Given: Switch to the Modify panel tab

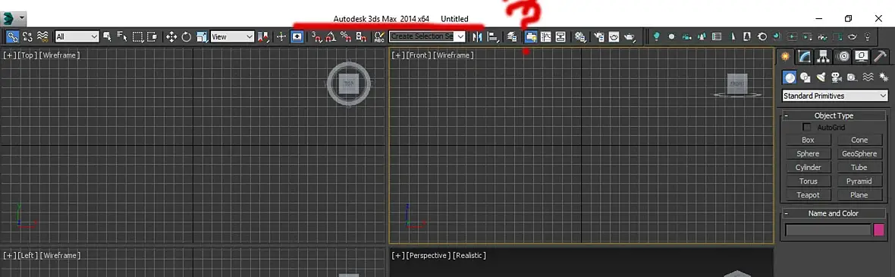Looking at the screenshot, I should point(804,57).
